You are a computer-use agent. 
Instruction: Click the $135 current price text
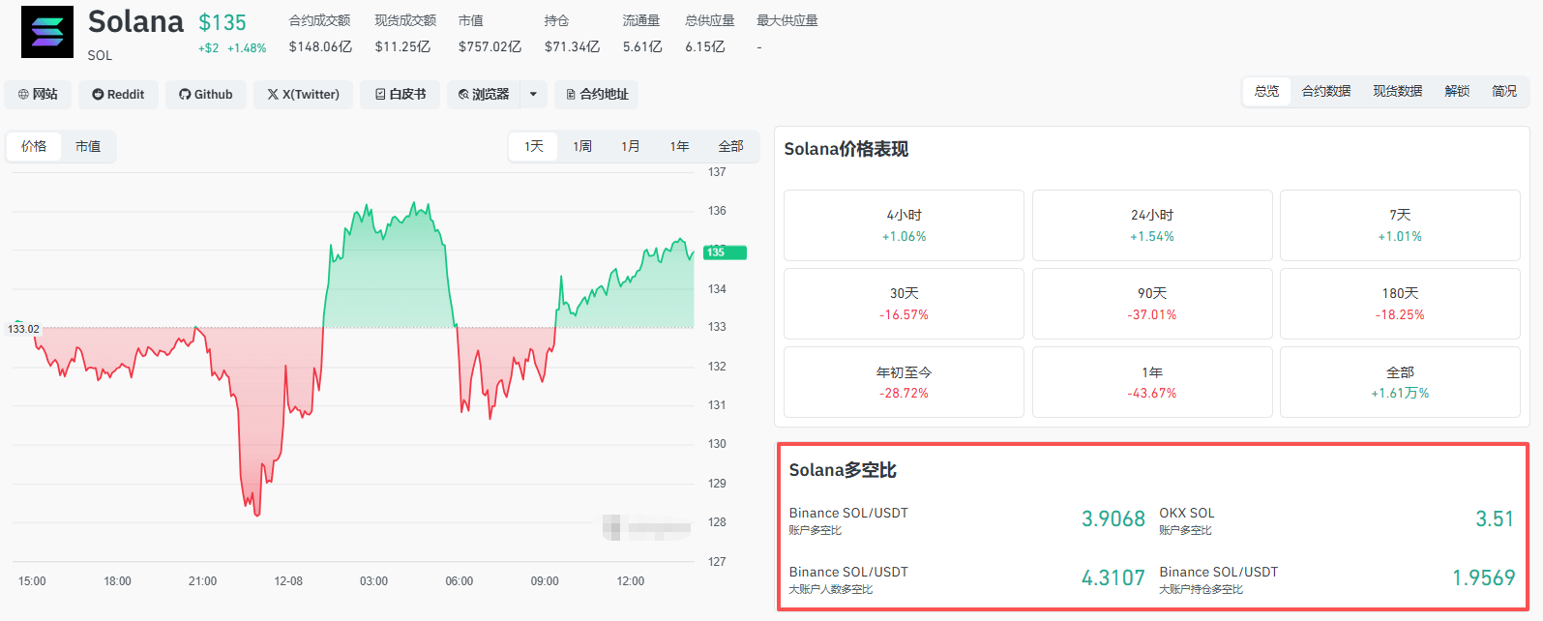(223, 22)
